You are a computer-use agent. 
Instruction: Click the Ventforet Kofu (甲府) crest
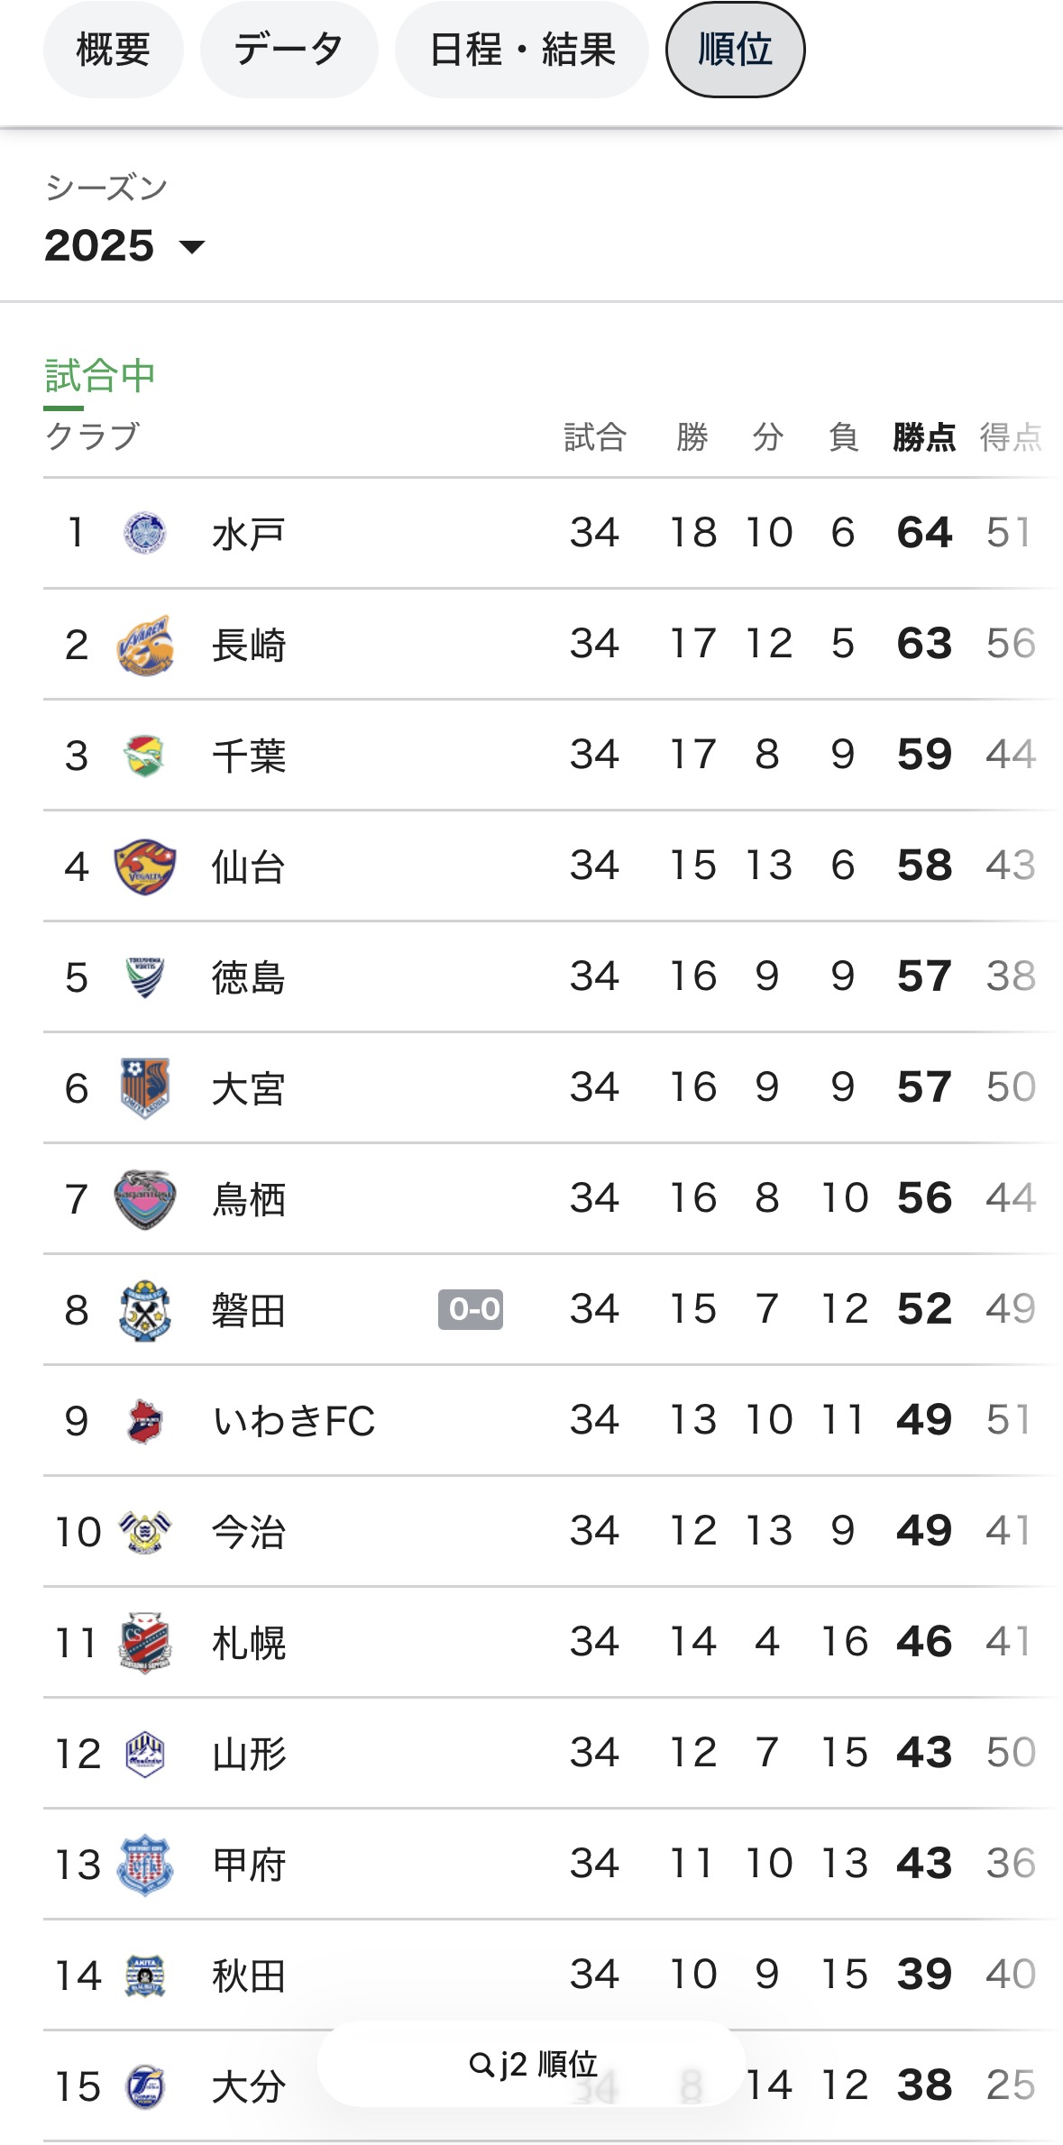(144, 1865)
